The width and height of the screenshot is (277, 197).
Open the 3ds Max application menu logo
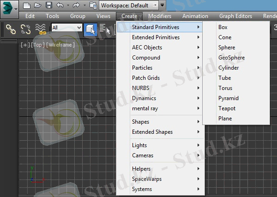9,9
